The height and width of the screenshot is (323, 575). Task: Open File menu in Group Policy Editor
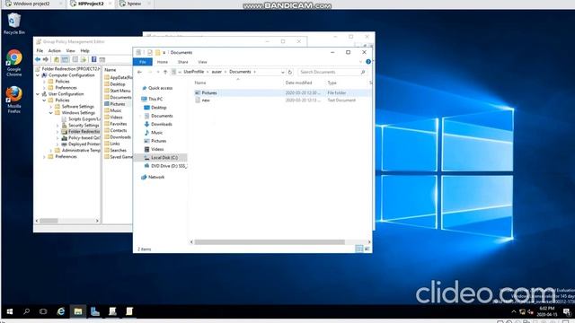40,50
